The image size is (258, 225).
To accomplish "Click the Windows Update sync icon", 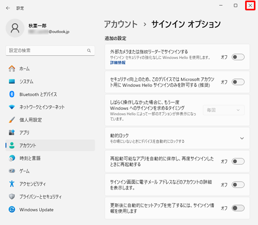I will [x=12, y=210].
